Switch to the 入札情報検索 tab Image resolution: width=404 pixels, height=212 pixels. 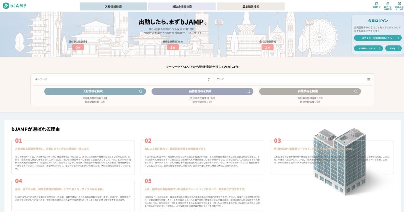click(x=113, y=7)
